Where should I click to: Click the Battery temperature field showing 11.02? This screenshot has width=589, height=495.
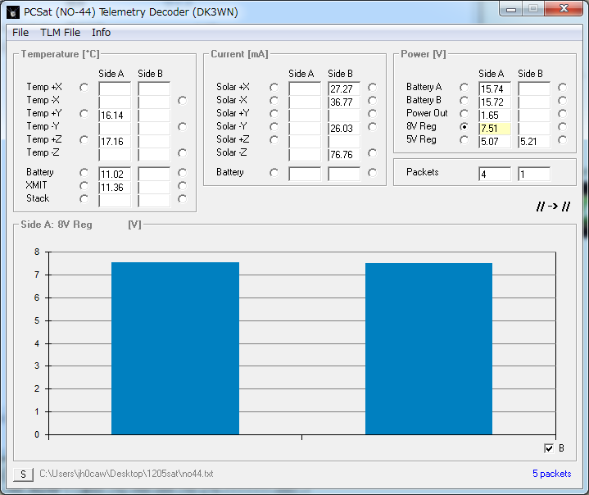pos(115,175)
